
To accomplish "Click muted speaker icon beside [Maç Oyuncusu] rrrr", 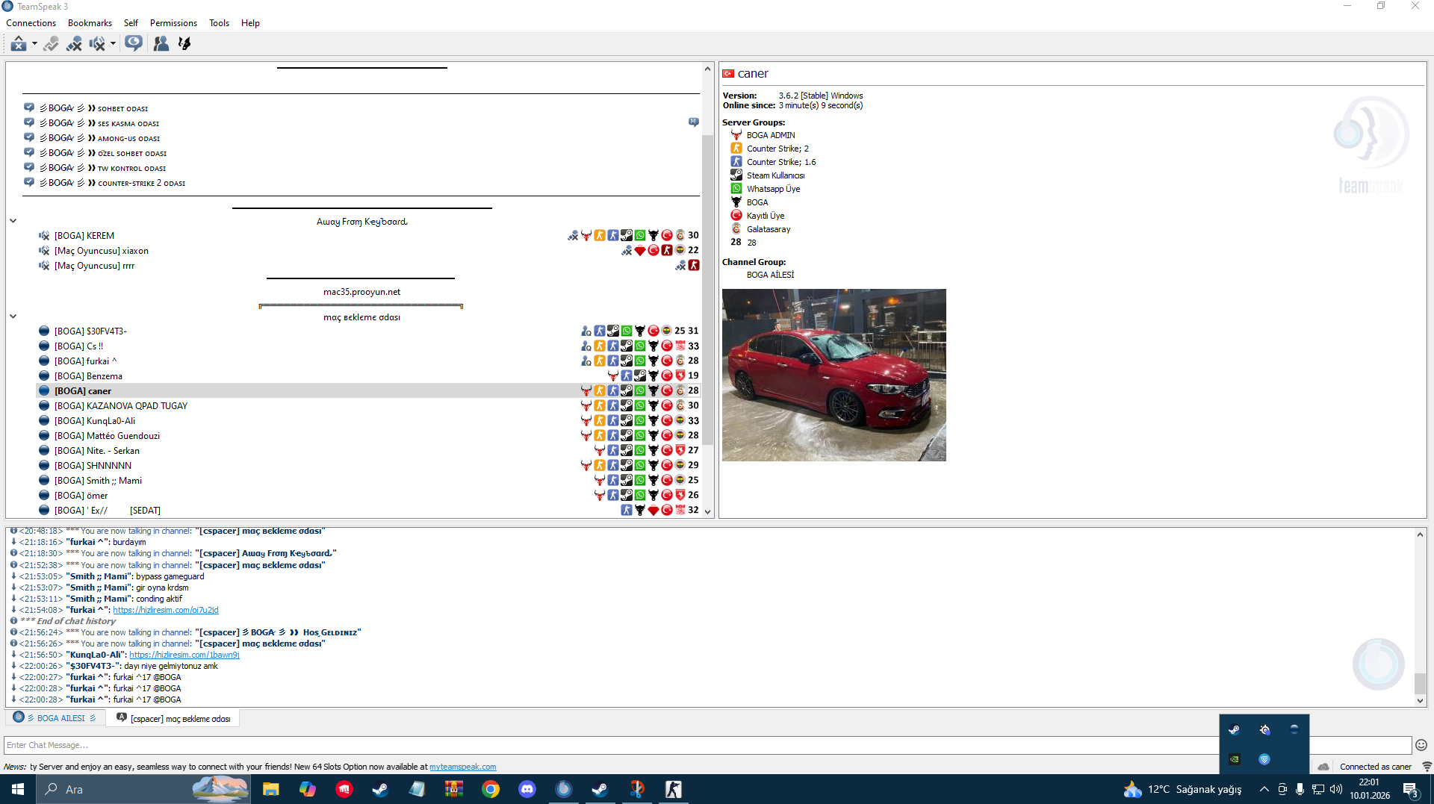I will pos(44,266).
